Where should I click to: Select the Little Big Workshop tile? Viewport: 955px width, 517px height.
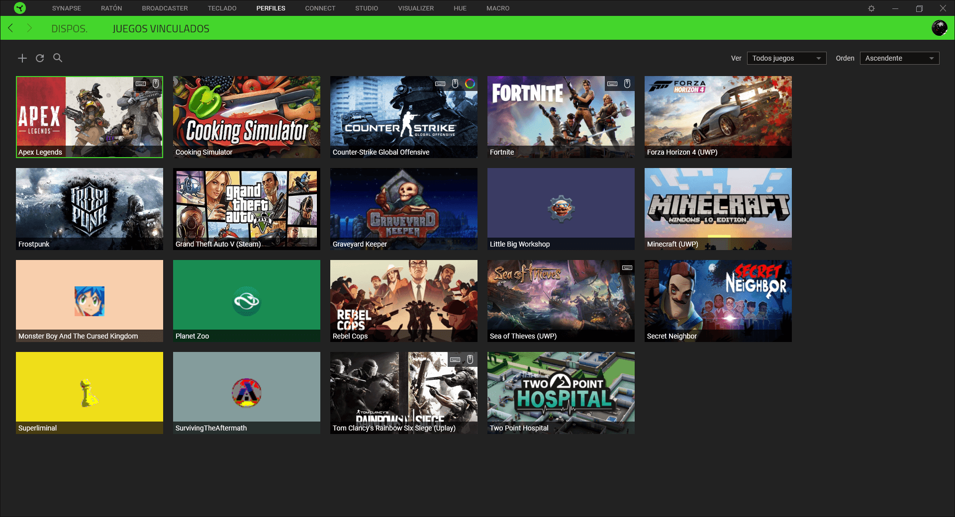[561, 209]
